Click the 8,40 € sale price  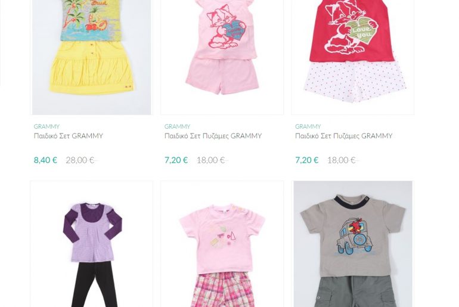pyautogui.click(x=45, y=160)
